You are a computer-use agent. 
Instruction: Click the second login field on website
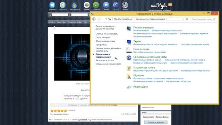[x=79, y=15]
